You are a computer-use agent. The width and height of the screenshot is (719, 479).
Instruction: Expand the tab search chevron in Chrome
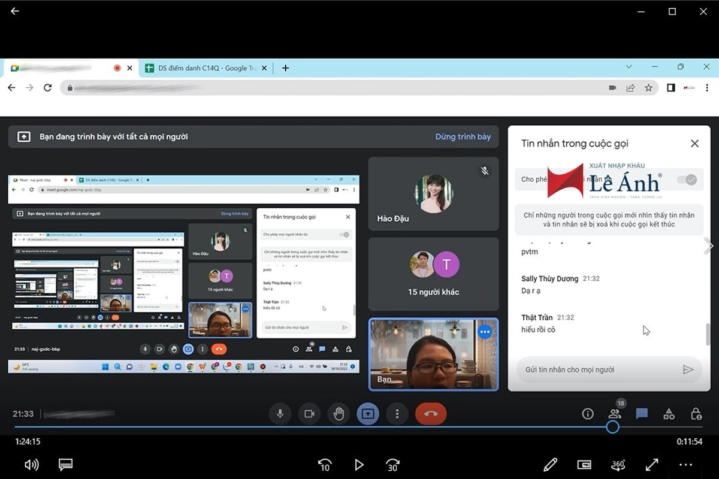[x=629, y=67]
